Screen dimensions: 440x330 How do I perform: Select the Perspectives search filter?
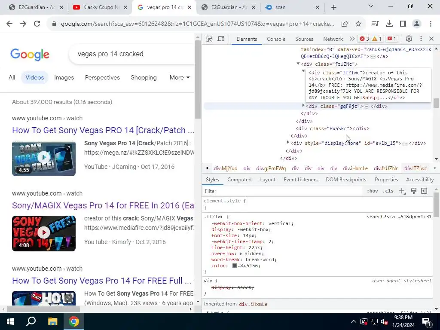tap(102, 77)
